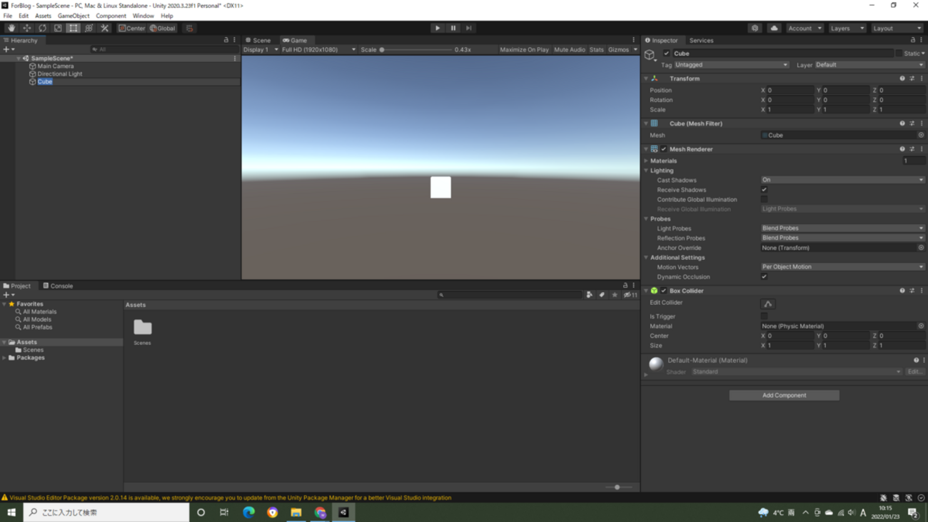Toggle Maximize On Play
928x522 pixels.
pos(524,50)
